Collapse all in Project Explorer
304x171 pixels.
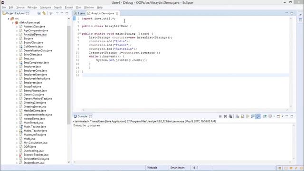39,13
